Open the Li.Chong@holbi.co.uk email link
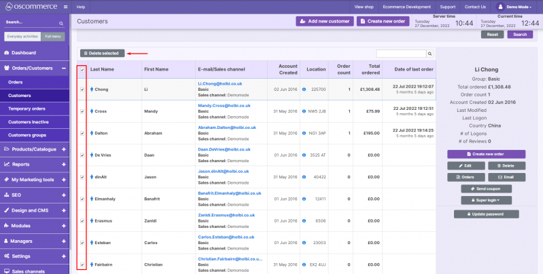543x274 pixels. pos(221,83)
